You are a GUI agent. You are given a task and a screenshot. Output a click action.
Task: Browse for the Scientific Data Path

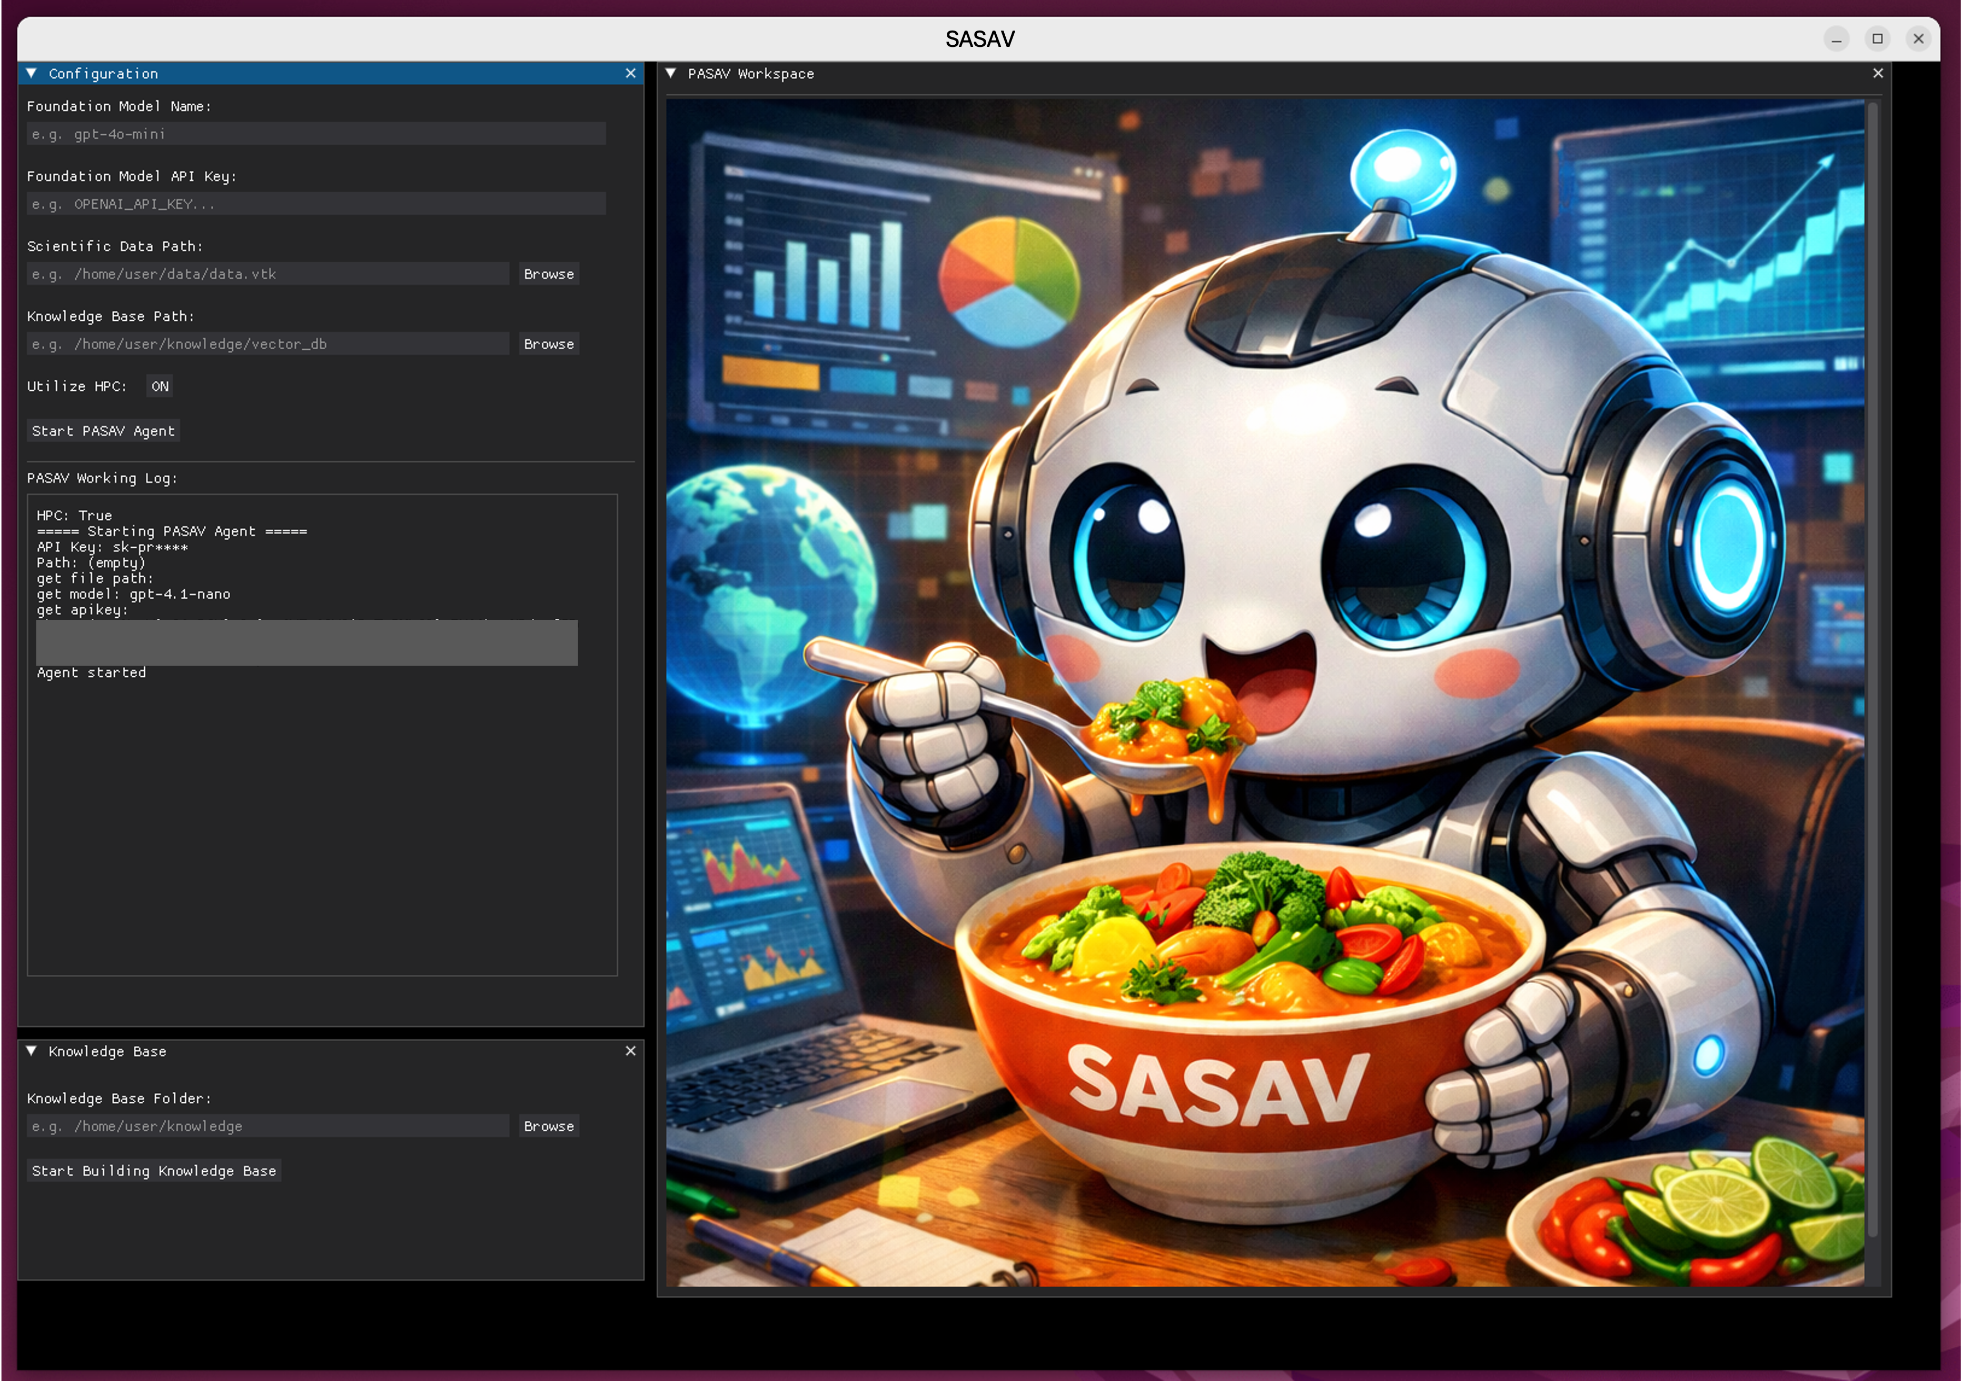click(548, 273)
